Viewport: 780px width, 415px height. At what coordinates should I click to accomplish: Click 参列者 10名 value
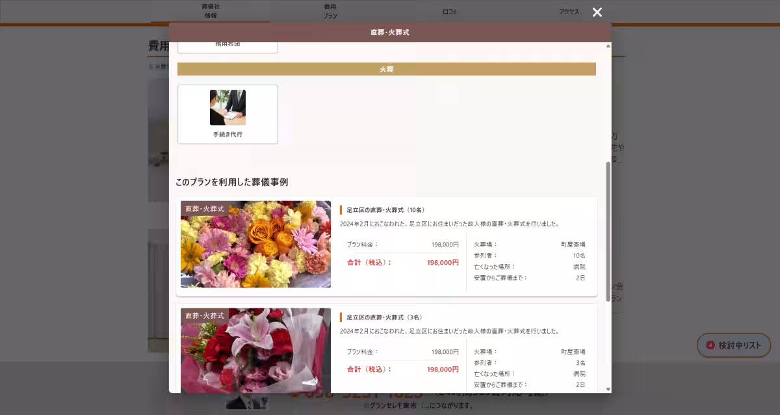(x=579, y=256)
